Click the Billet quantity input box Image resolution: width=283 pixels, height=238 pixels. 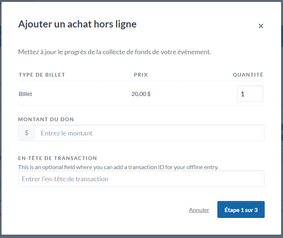(x=250, y=94)
